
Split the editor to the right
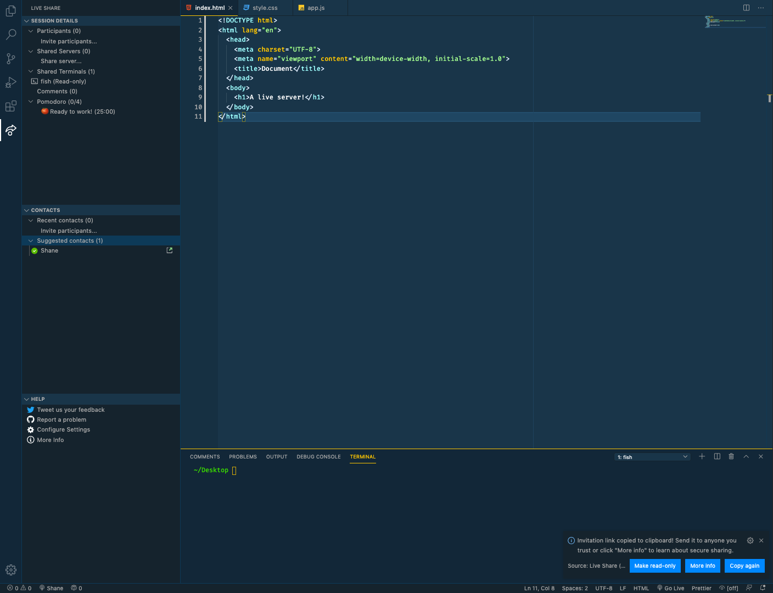pos(746,8)
